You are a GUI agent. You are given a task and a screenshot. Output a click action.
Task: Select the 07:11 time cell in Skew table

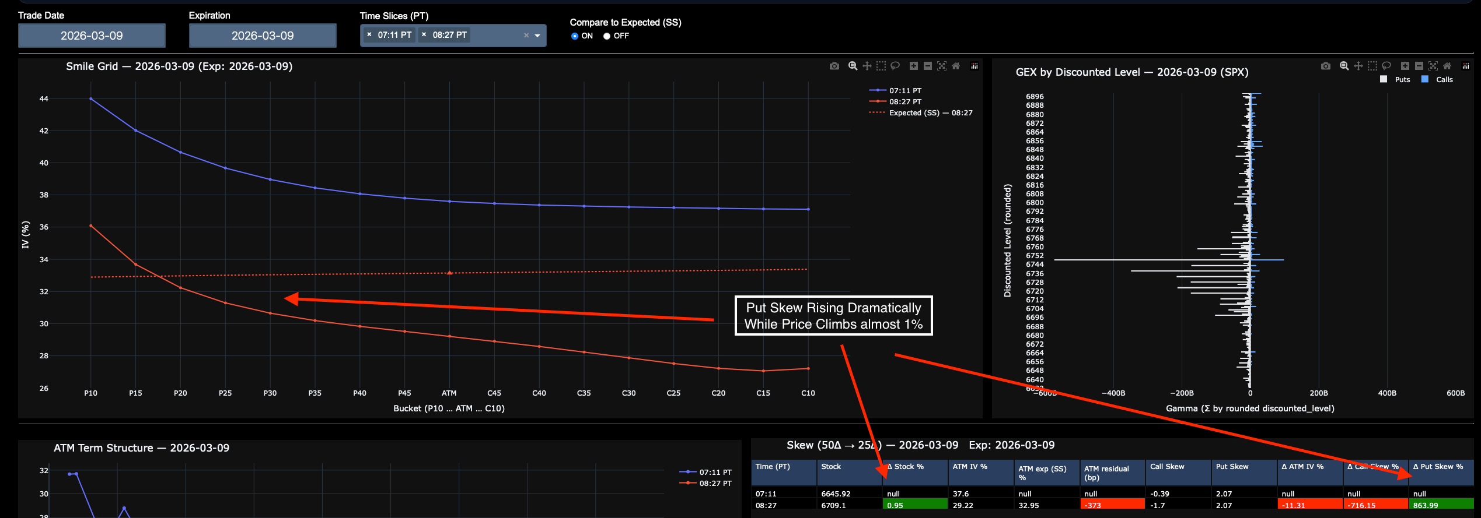click(x=783, y=494)
